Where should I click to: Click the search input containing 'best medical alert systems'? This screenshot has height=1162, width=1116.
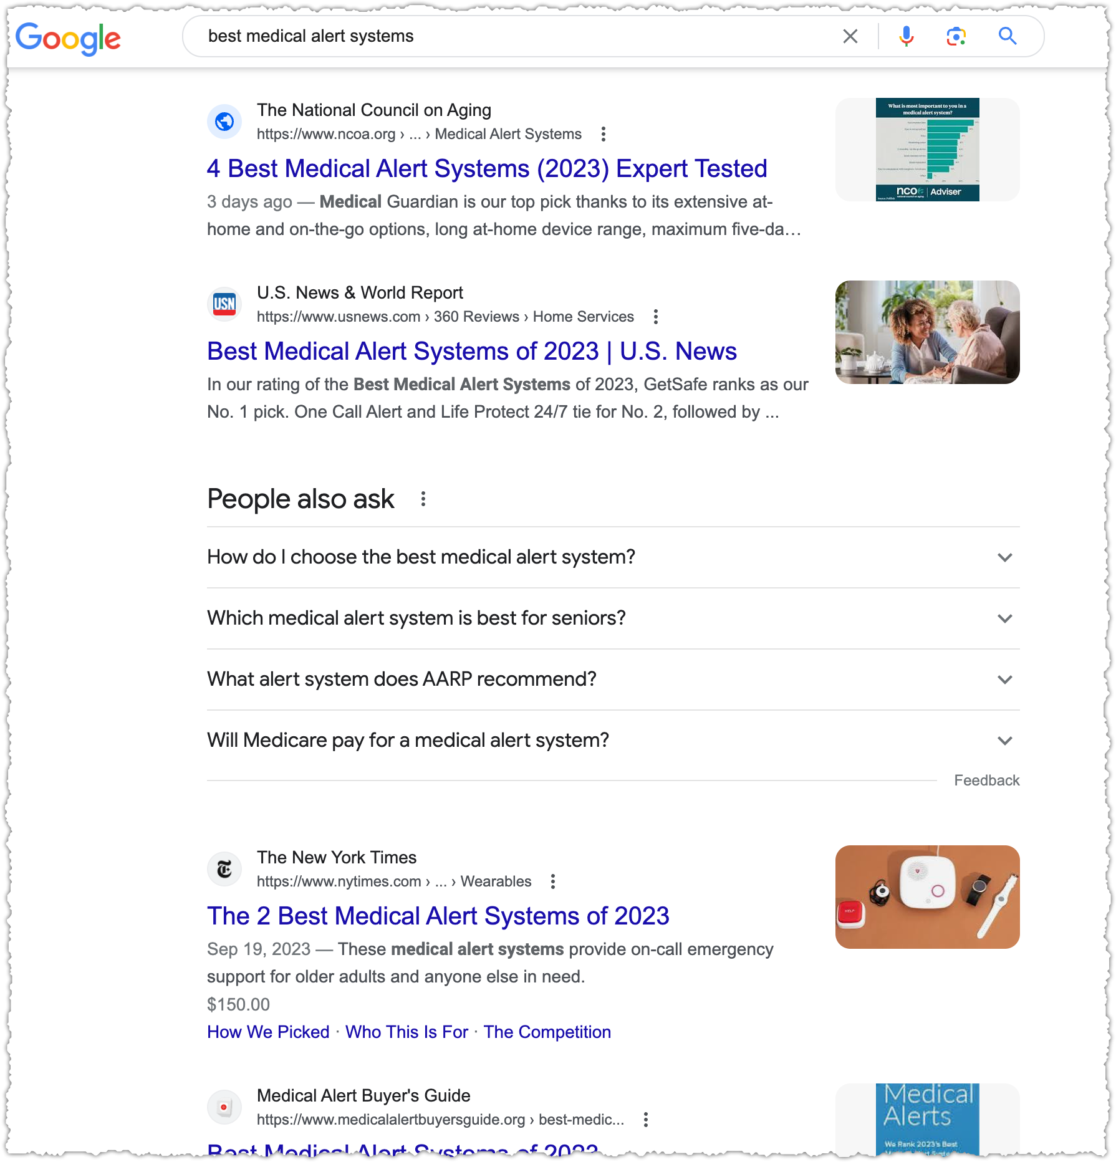tap(517, 36)
